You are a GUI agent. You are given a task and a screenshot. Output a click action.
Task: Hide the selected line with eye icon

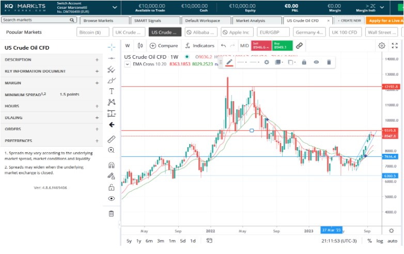[x=316, y=62]
